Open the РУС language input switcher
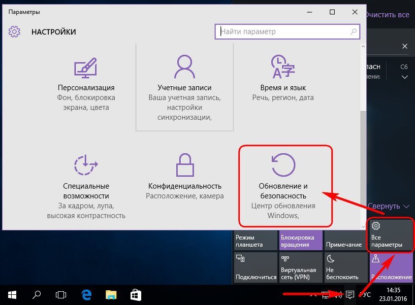The height and width of the screenshot is (305, 415). [366, 294]
